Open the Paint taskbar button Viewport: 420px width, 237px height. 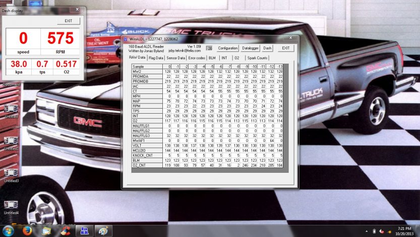tap(103, 231)
